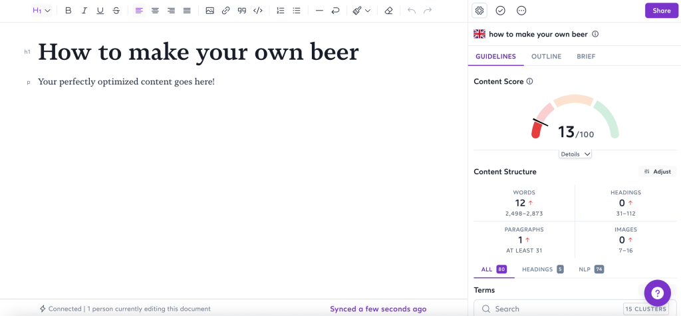Align text center
This screenshot has width=681, height=316.
pyautogui.click(x=155, y=11)
